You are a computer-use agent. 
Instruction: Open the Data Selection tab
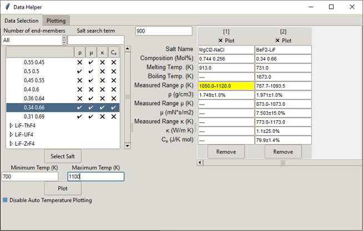[x=22, y=20]
